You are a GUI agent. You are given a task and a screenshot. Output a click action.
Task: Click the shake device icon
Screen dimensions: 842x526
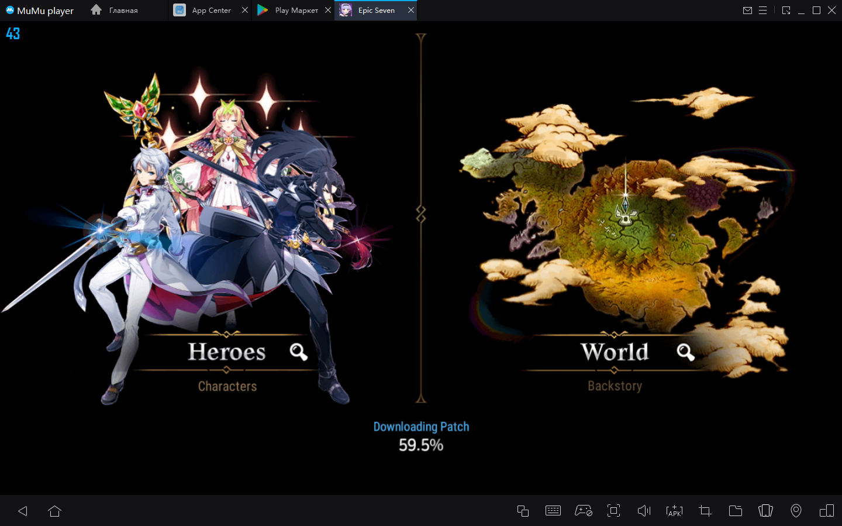[765, 511]
